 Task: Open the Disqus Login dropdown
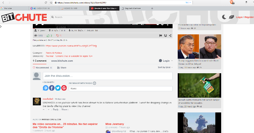click(166, 61)
